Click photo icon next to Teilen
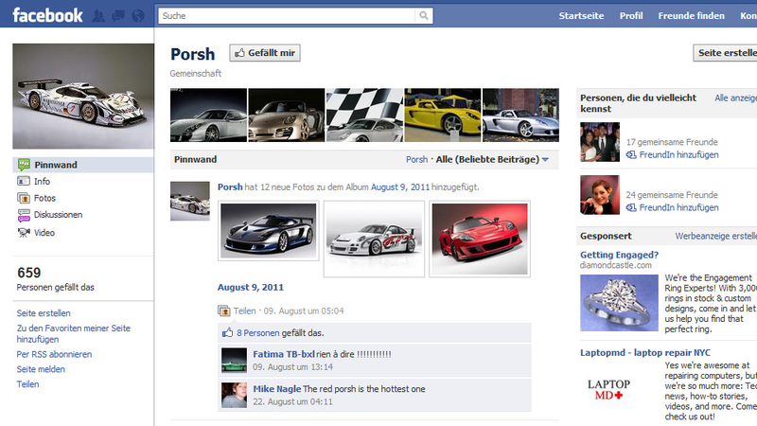The image size is (757, 426). pos(224,311)
